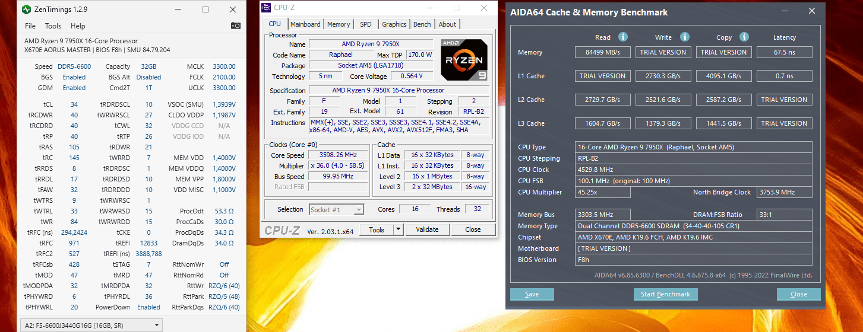The height and width of the screenshot is (332, 863).
Task: Click the Validate button in CPU-Z
Action: coord(427,229)
